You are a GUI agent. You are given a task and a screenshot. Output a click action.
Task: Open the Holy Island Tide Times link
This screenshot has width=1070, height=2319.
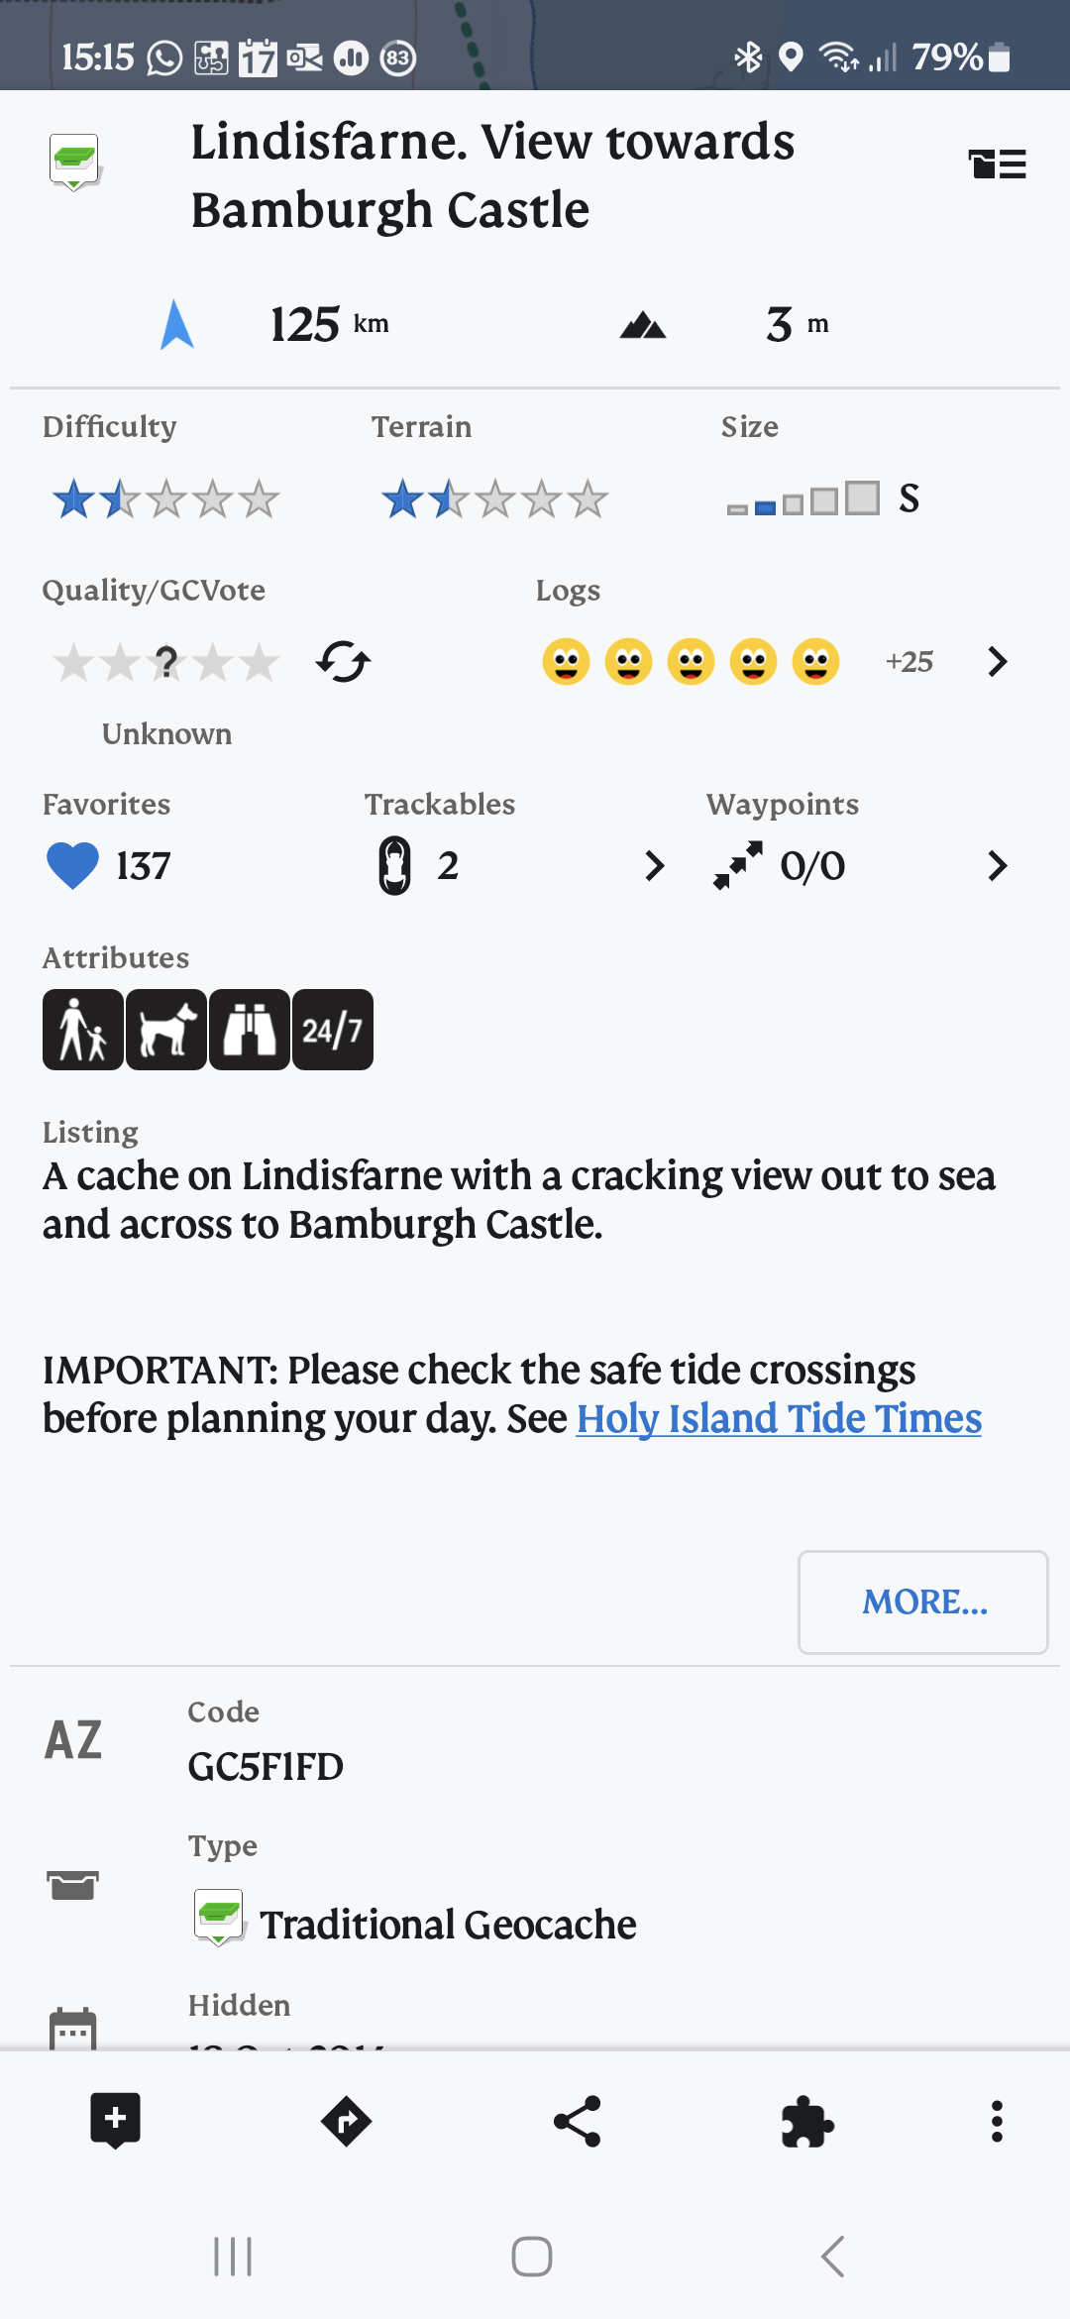tap(779, 1418)
